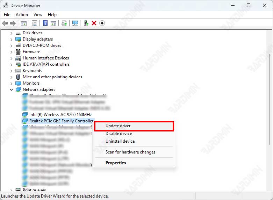This screenshot has height=200, width=273.
Task: Click the Back arrow toolbar icon
Action: pyautogui.click(x=5, y=23)
